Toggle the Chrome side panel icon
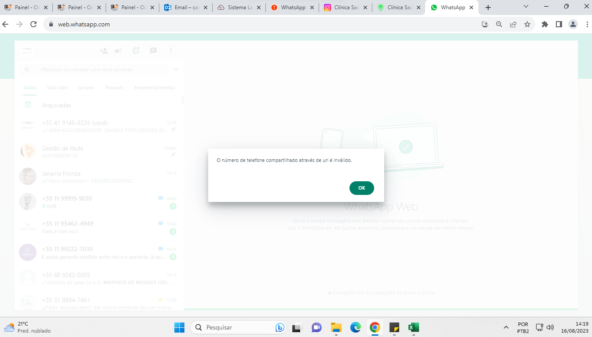Image resolution: width=592 pixels, height=337 pixels. (559, 25)
